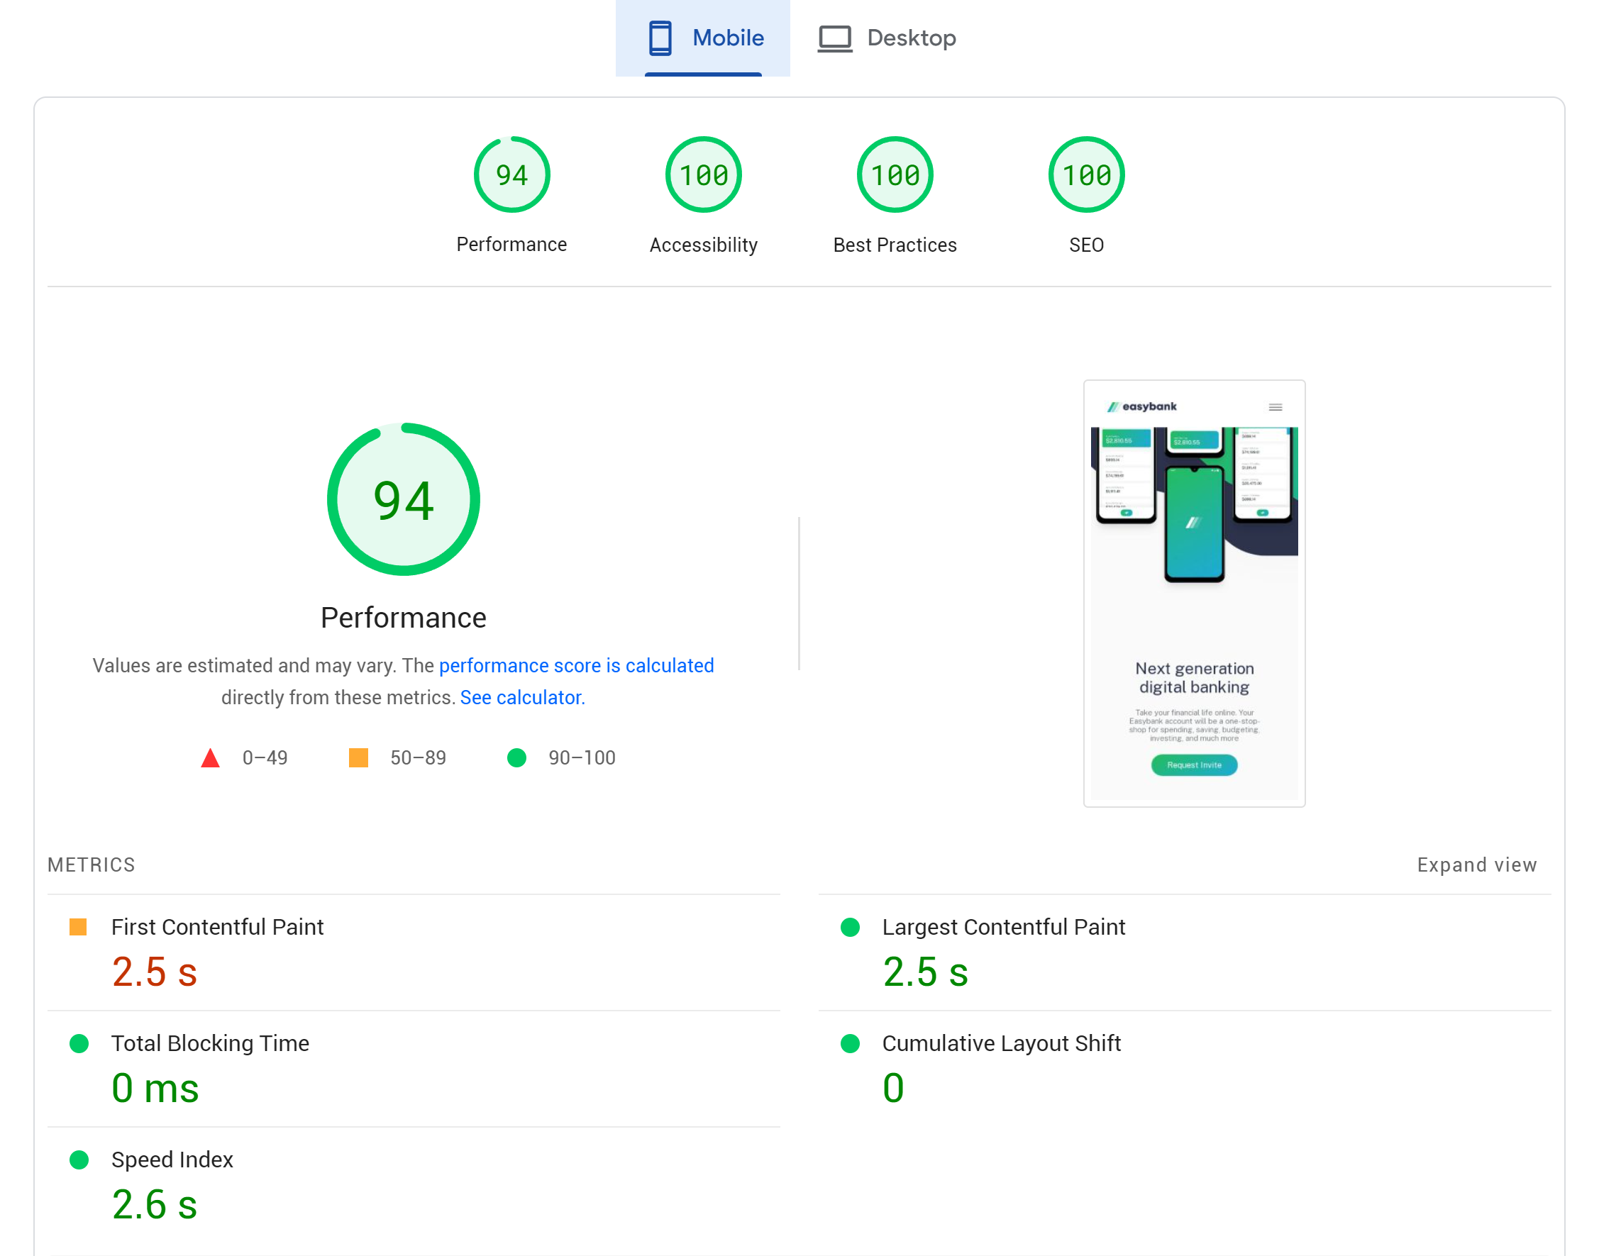1599x1256 pixels.
Task: Click the red triangle 0–49 legend icon
Action: (x=211, y=758)
